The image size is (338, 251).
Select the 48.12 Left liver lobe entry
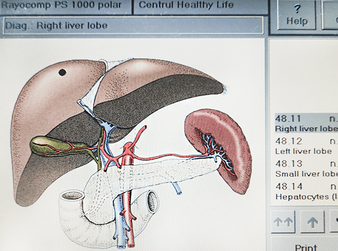[x=306, y=146]
